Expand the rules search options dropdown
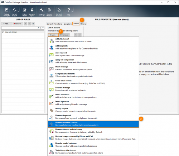The width and height of the screenshot is (179, 156). (43, 28)
